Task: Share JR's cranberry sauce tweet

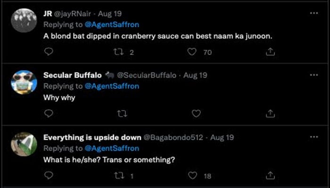Action: point(270,52)
